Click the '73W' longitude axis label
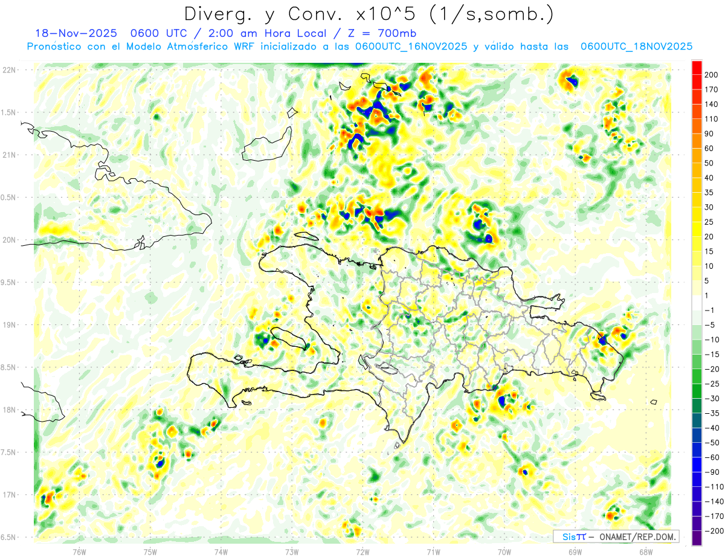The image size is (725, 560). coord(292,552)
